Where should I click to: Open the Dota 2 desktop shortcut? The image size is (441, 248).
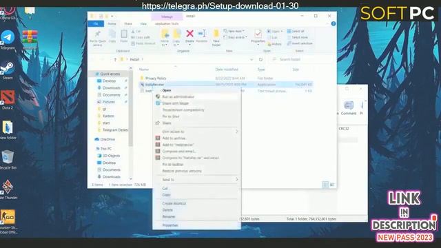point(8,100)
